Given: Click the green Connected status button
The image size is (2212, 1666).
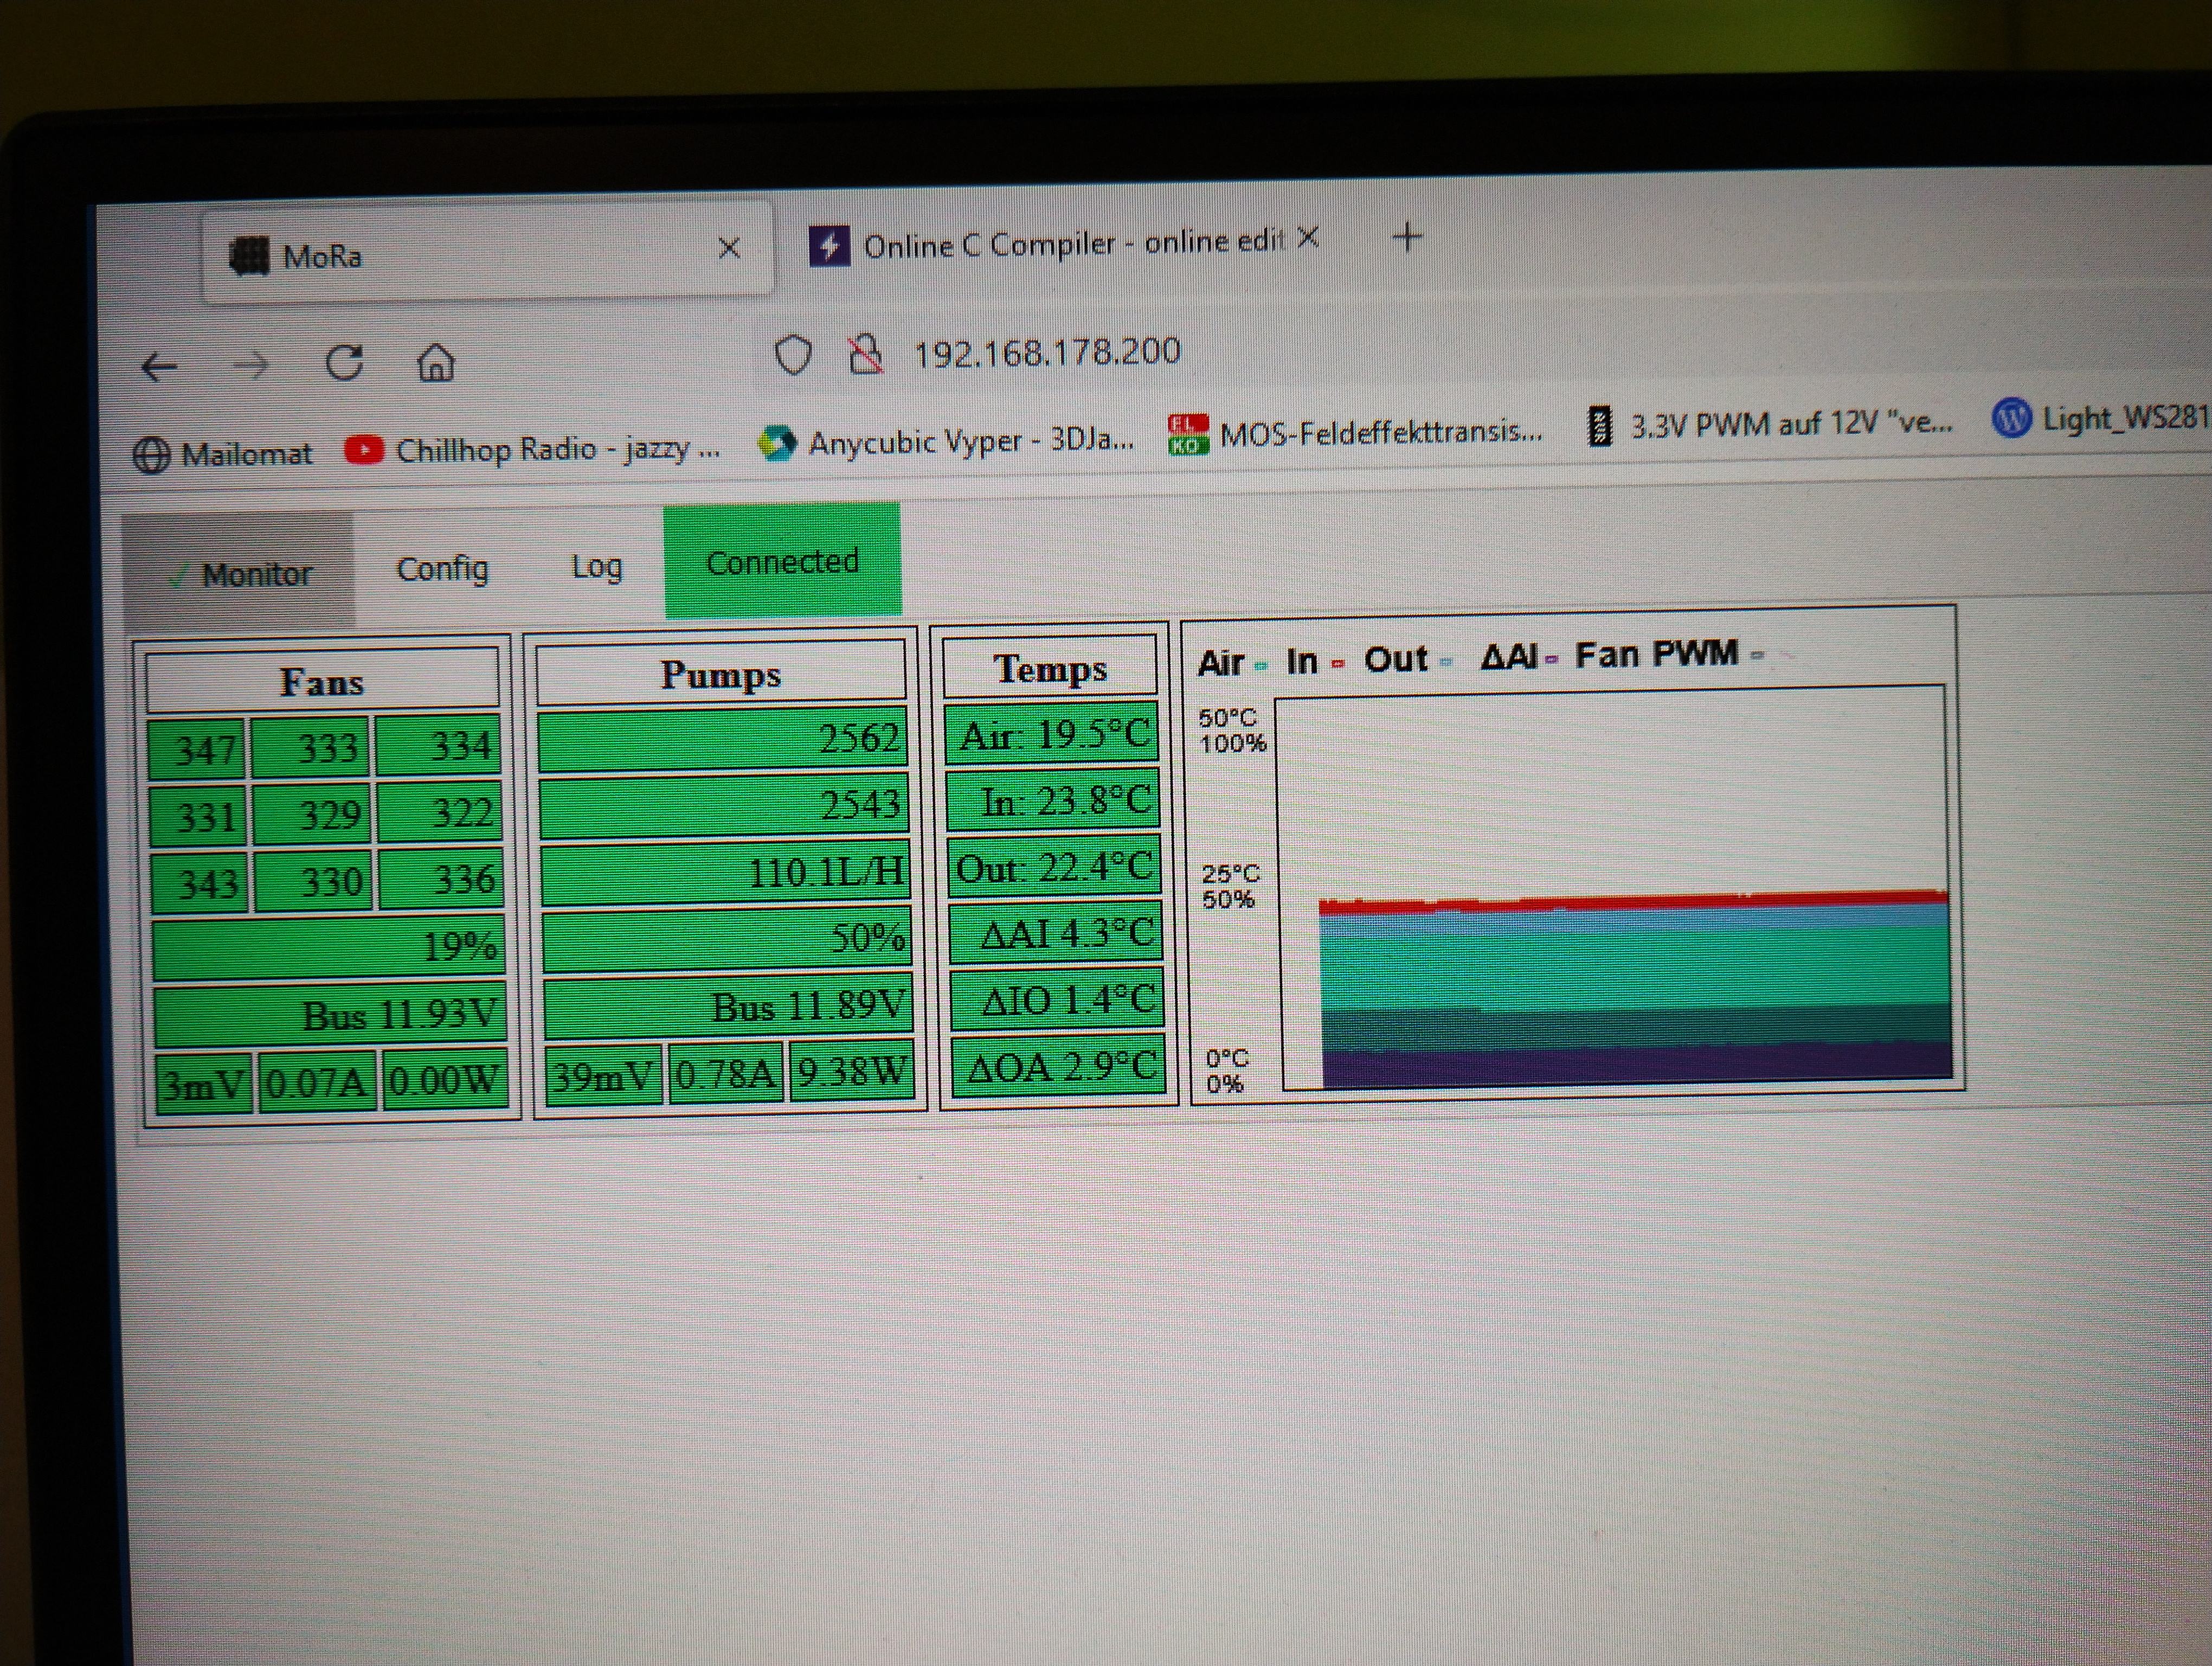Looking at the screenshot, I should pos(782,562).
